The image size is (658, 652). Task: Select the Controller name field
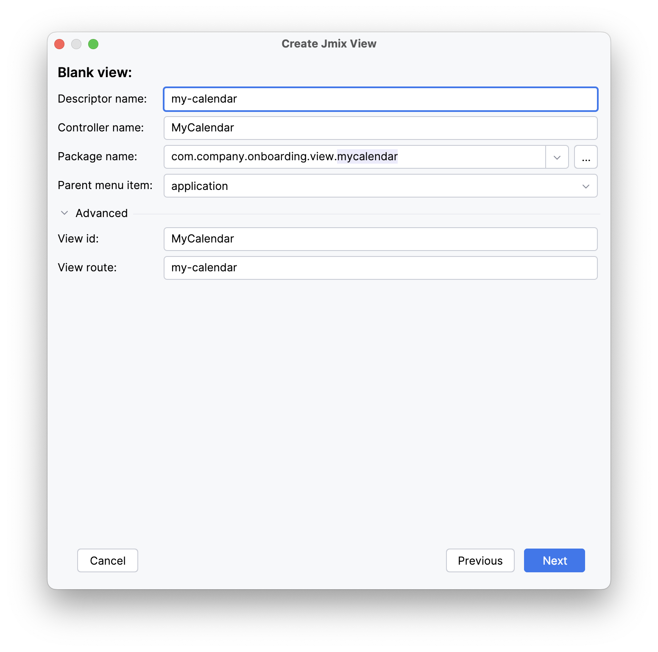pyautogui.click(x=380, y=128)
